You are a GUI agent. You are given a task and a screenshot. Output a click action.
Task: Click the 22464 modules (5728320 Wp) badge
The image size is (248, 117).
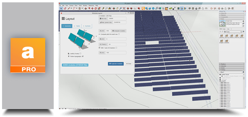pos(75,65)
